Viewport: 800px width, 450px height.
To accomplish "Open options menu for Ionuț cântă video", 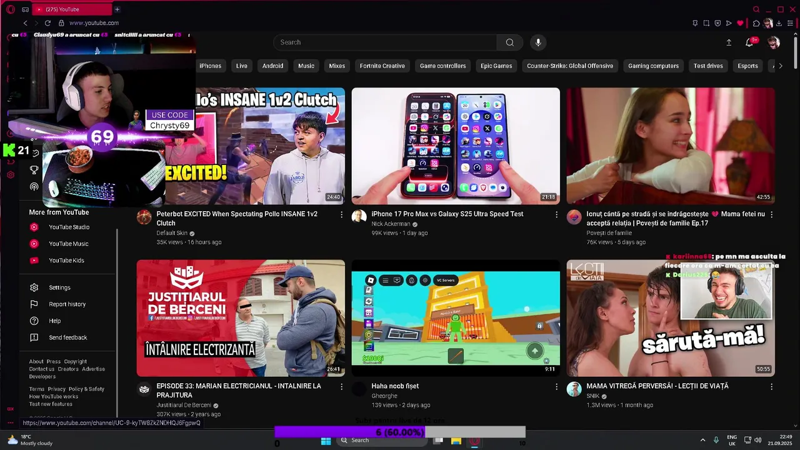I will click(771, 214).
